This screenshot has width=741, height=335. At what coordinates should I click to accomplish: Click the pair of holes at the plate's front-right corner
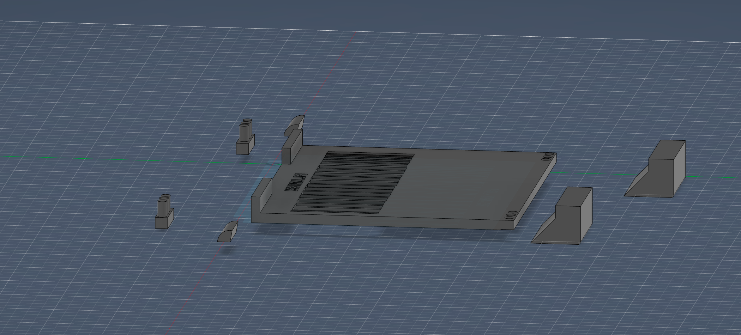click(x=511, y=215)
